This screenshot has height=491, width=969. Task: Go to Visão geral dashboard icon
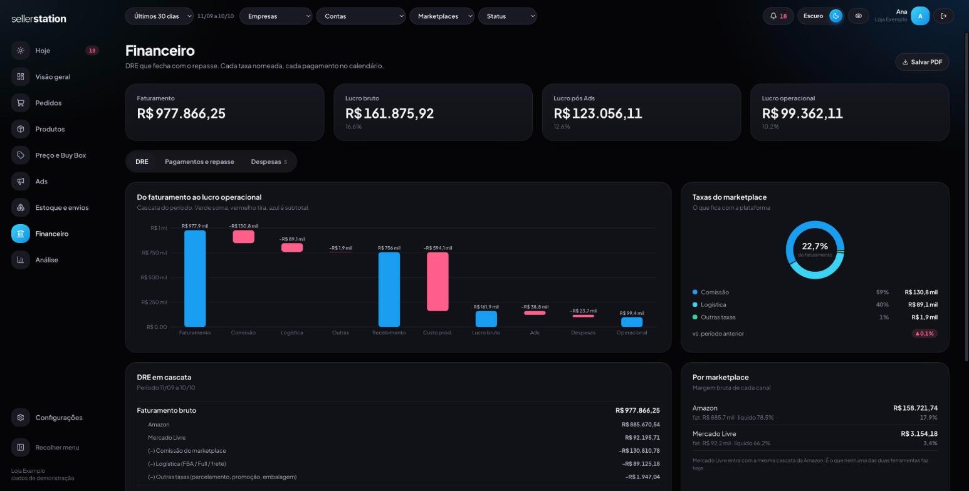[x=21, y=76]
